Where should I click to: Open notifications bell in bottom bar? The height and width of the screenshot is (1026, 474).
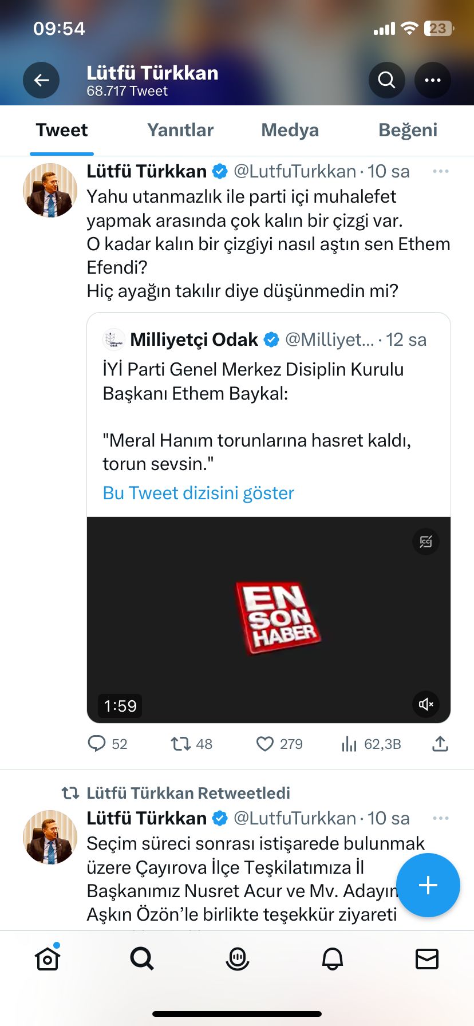pos(333,958)
